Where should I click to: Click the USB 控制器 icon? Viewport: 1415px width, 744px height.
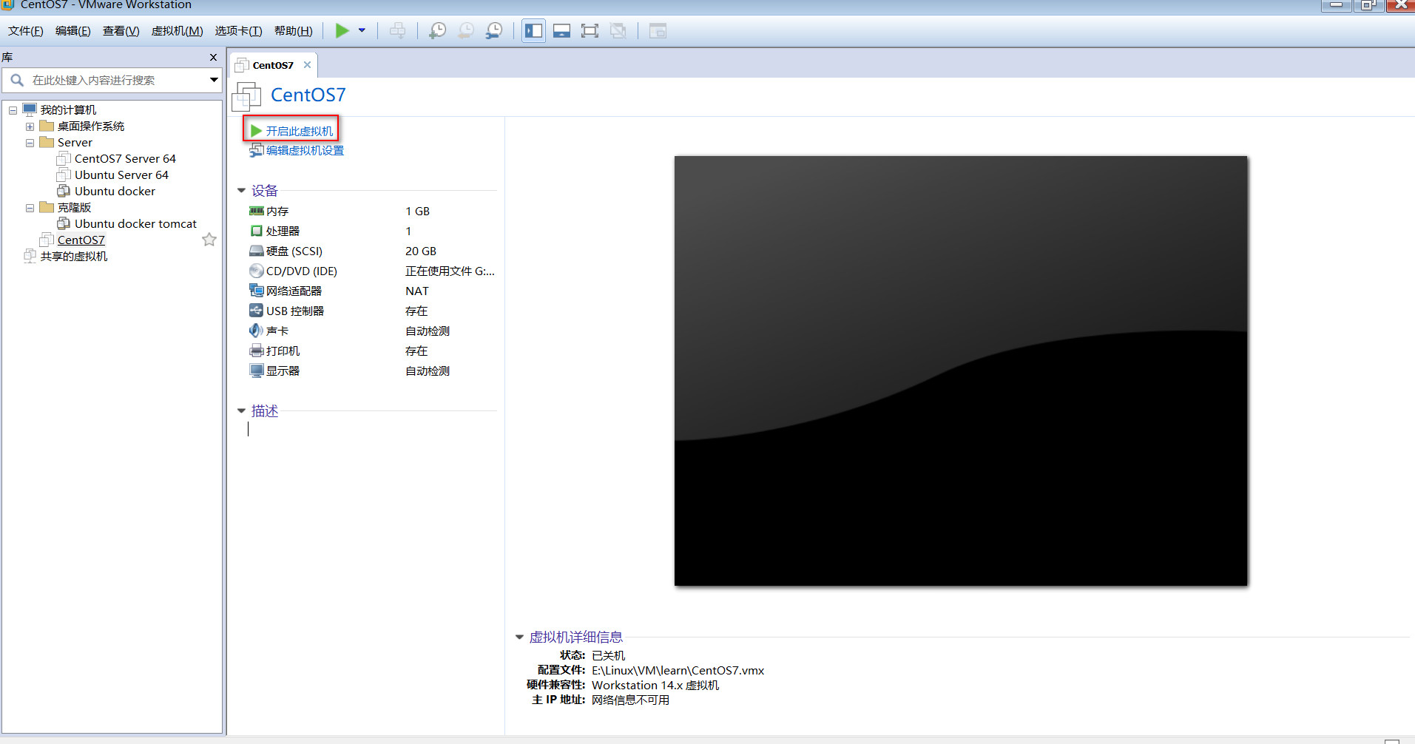click(257, 311)
